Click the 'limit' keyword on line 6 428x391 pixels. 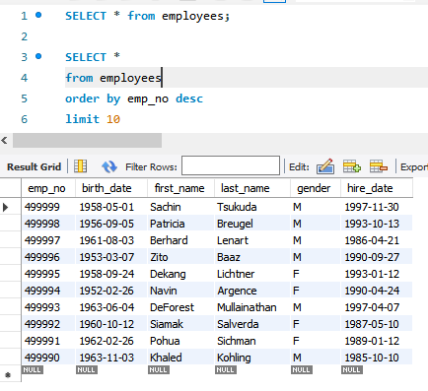click(82, 119)
